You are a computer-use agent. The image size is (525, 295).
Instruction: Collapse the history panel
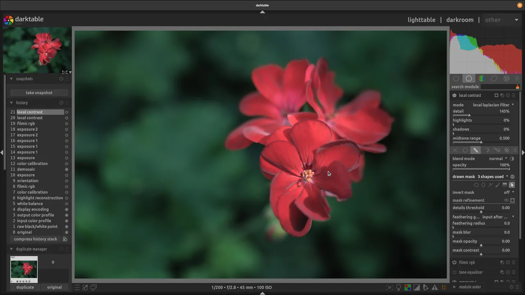(x=11, y=103)
